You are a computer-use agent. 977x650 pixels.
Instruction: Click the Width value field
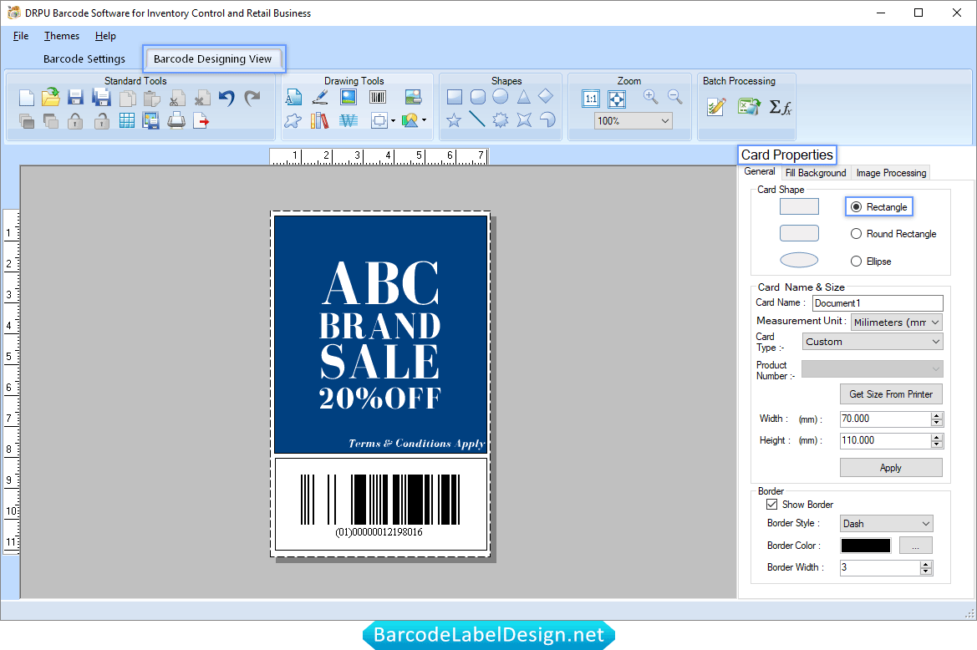(885, 419)
